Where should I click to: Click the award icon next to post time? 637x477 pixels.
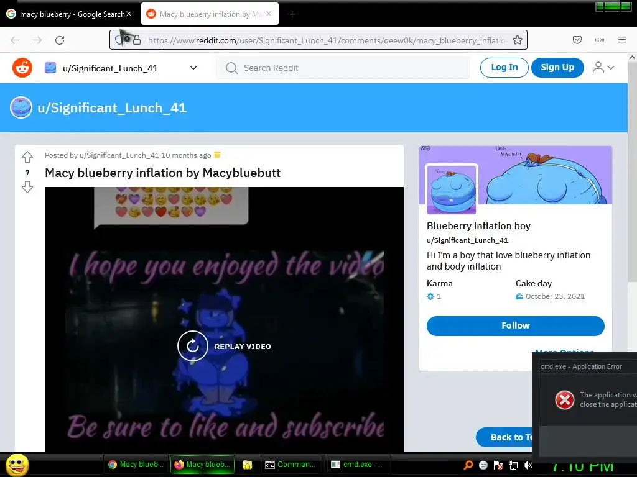tap(217, 155)
